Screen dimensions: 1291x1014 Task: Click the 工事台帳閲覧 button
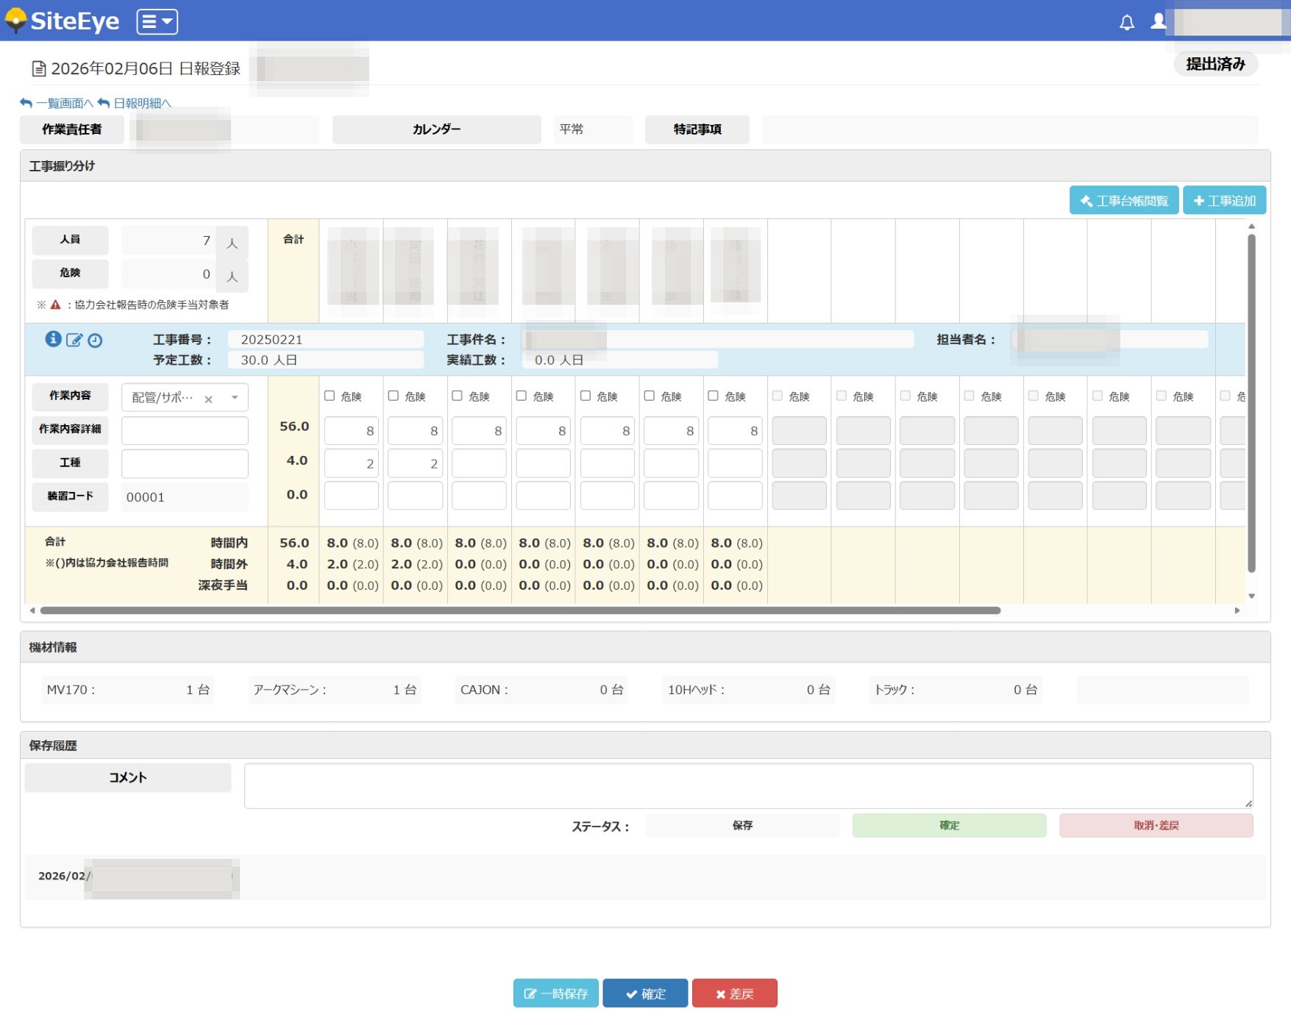(1123, 201)
